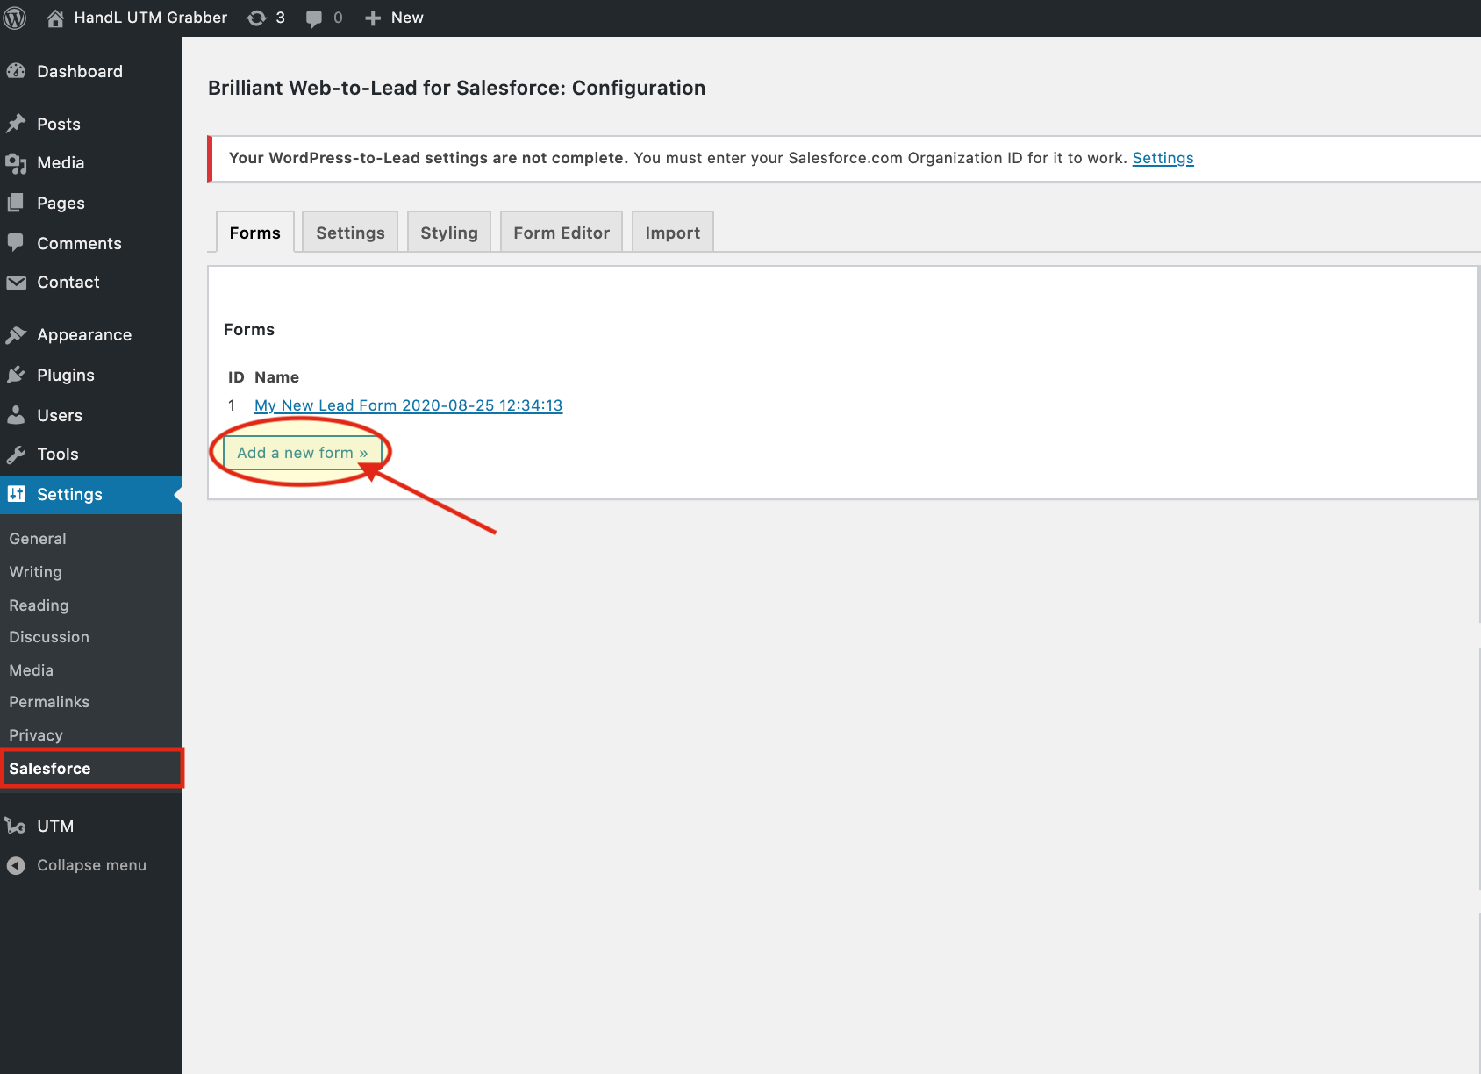Image resolution: width=1481 pixels, height=1074 pixels.
Task: Open the site home icon
Action: [x=55, y=18]
